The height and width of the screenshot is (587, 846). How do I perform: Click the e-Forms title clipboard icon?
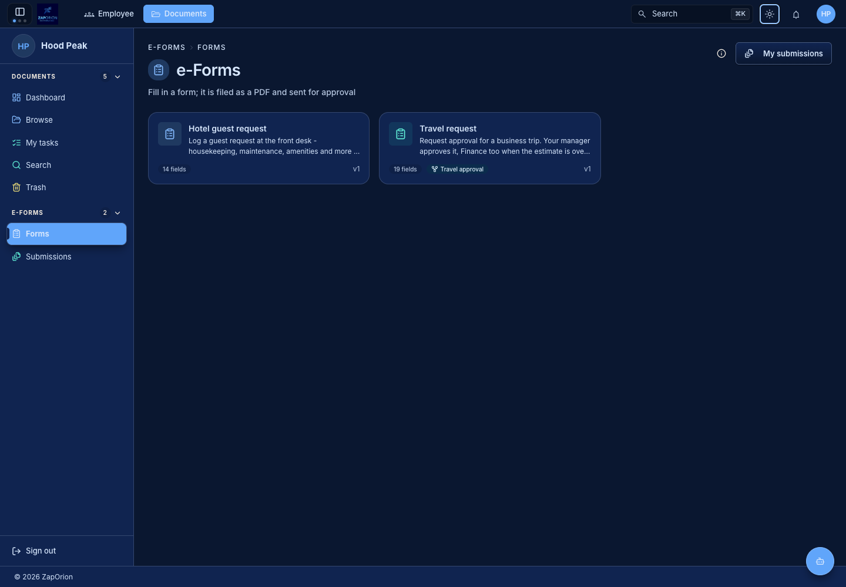click(159, 70)
